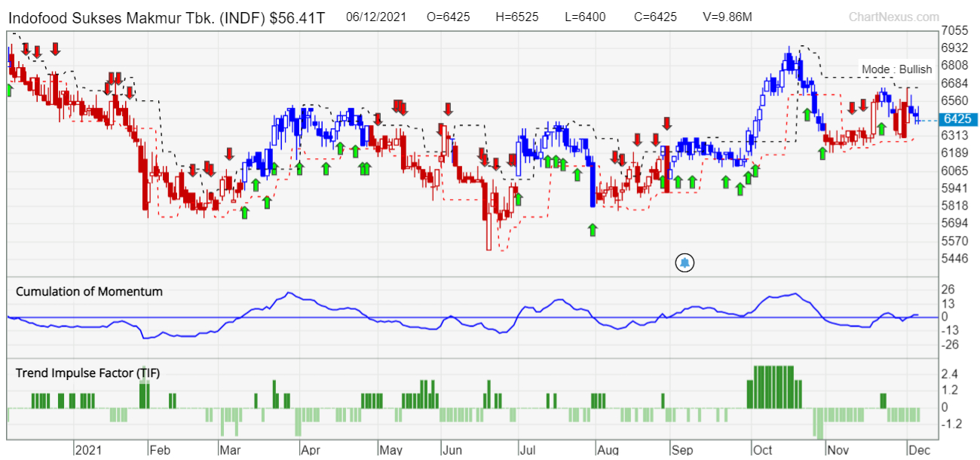Click the -1.2 value on the TIF scale

[x=951, y=424]
